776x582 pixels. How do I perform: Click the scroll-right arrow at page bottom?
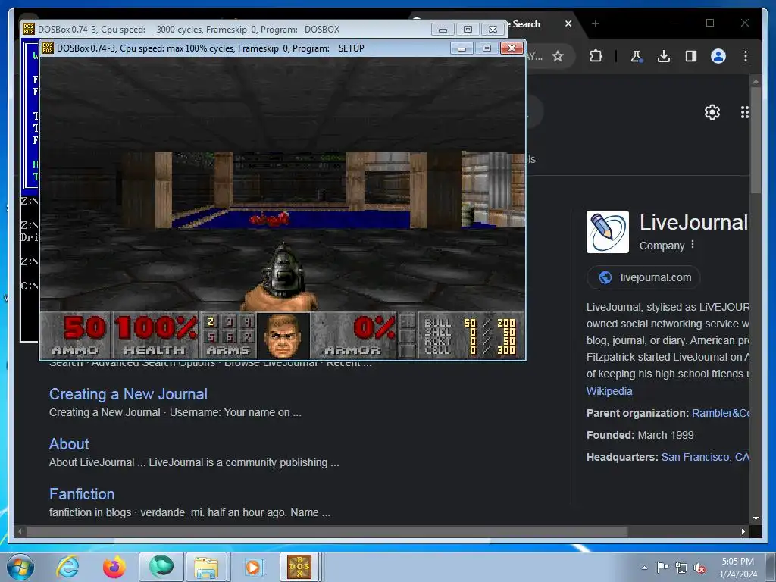tap(743, 531)
